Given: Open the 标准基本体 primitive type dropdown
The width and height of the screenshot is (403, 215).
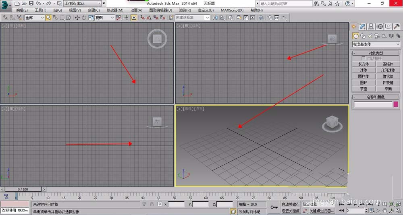Looking at the screenshot, I should click(x=376, y=44).
